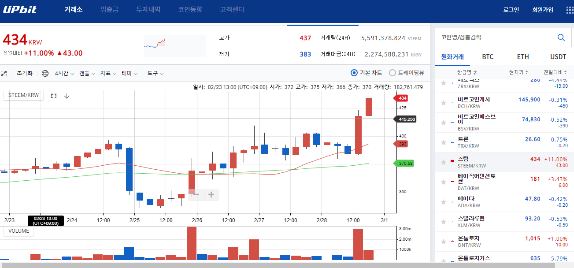Open the apps grid menu icon
The height and width of the screenshot is (268, 574).
pos(570,10)
